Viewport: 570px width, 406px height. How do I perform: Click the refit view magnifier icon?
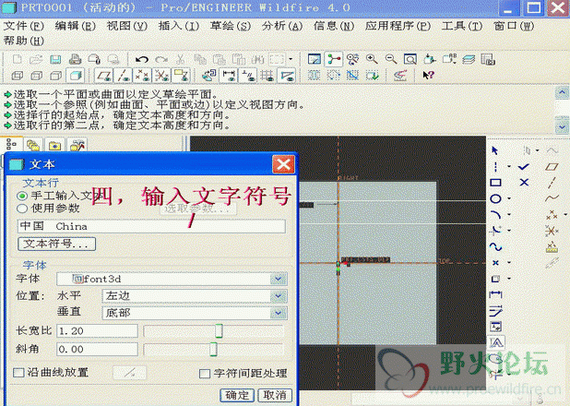point(410,59)
